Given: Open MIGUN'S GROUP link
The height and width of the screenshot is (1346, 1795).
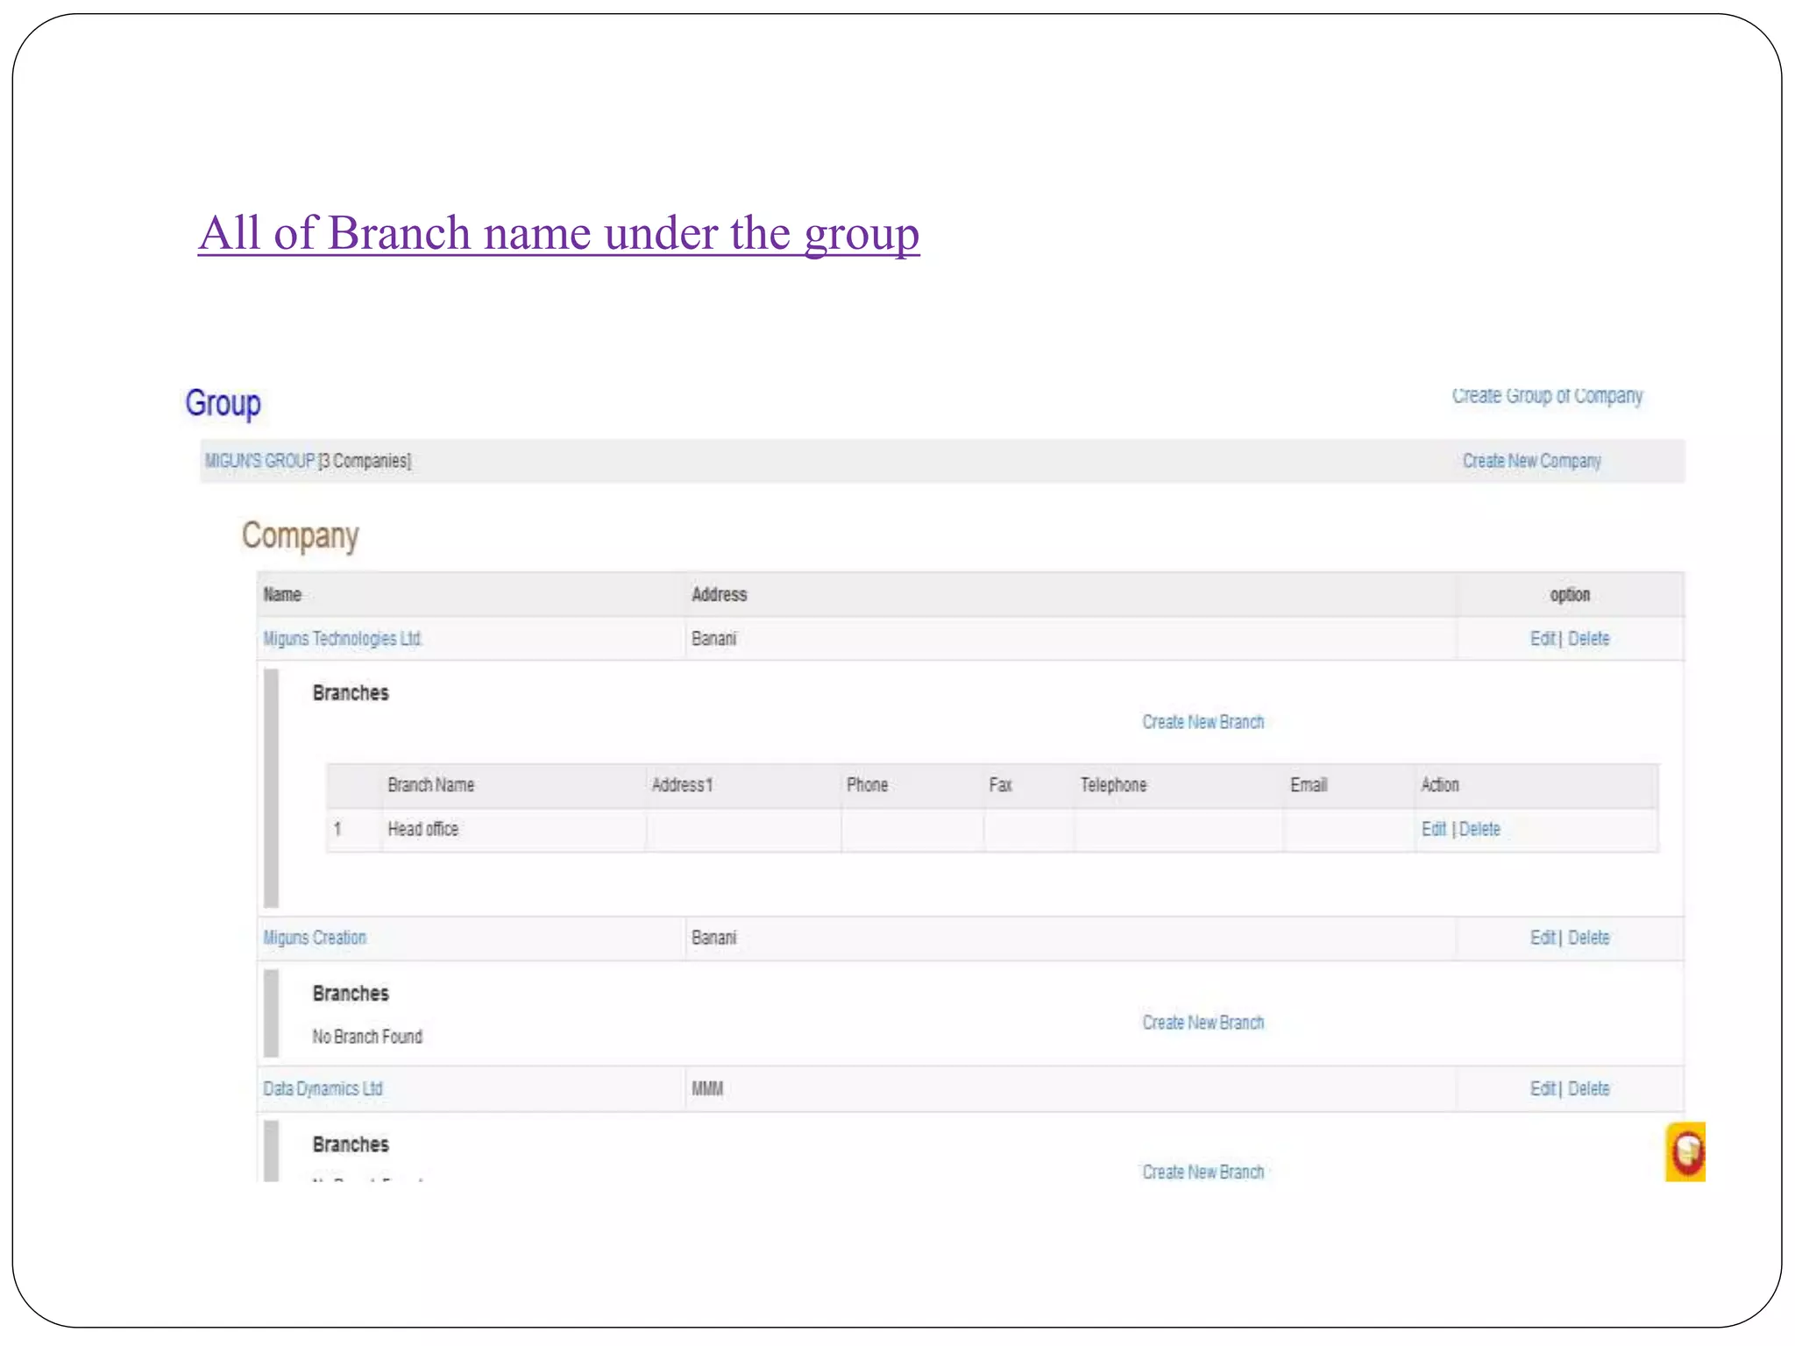Looking at the screenshot, I should coord(259,461).
